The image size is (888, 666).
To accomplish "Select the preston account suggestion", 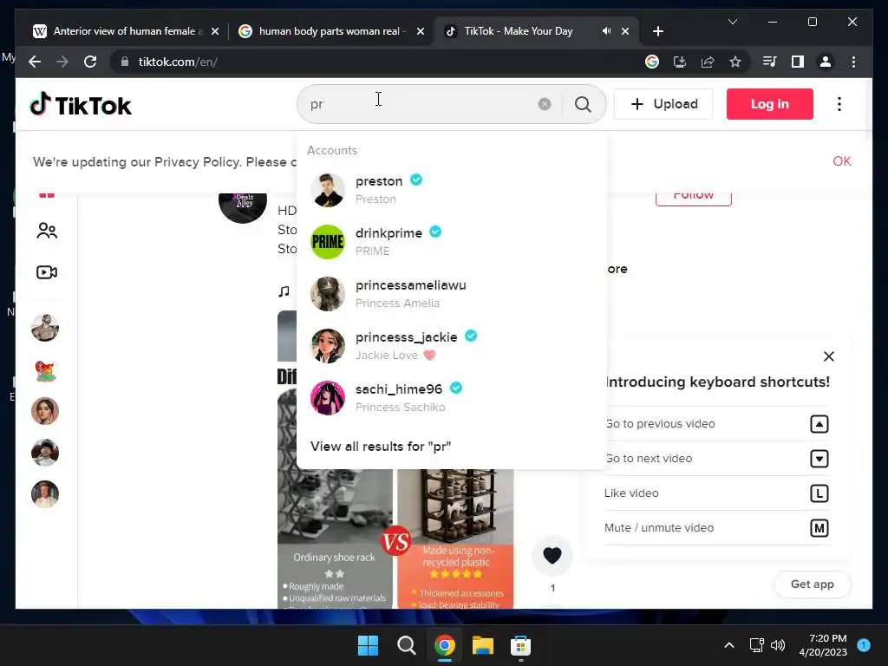I will click(451, 190).
